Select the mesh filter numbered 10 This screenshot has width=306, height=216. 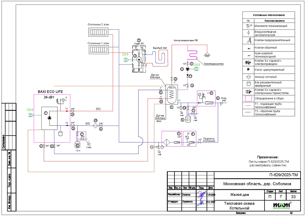(x=96, y=126)
